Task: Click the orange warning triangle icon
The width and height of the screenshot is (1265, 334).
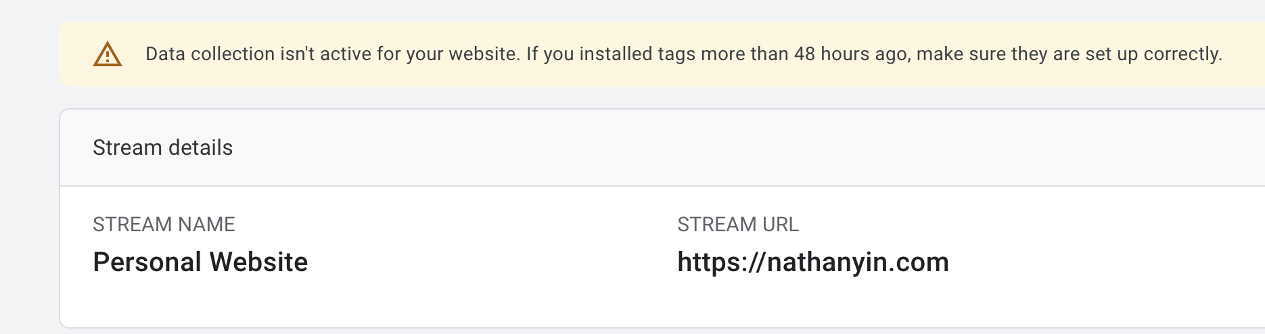Action: pyautogui.click(x=107, y=54)
